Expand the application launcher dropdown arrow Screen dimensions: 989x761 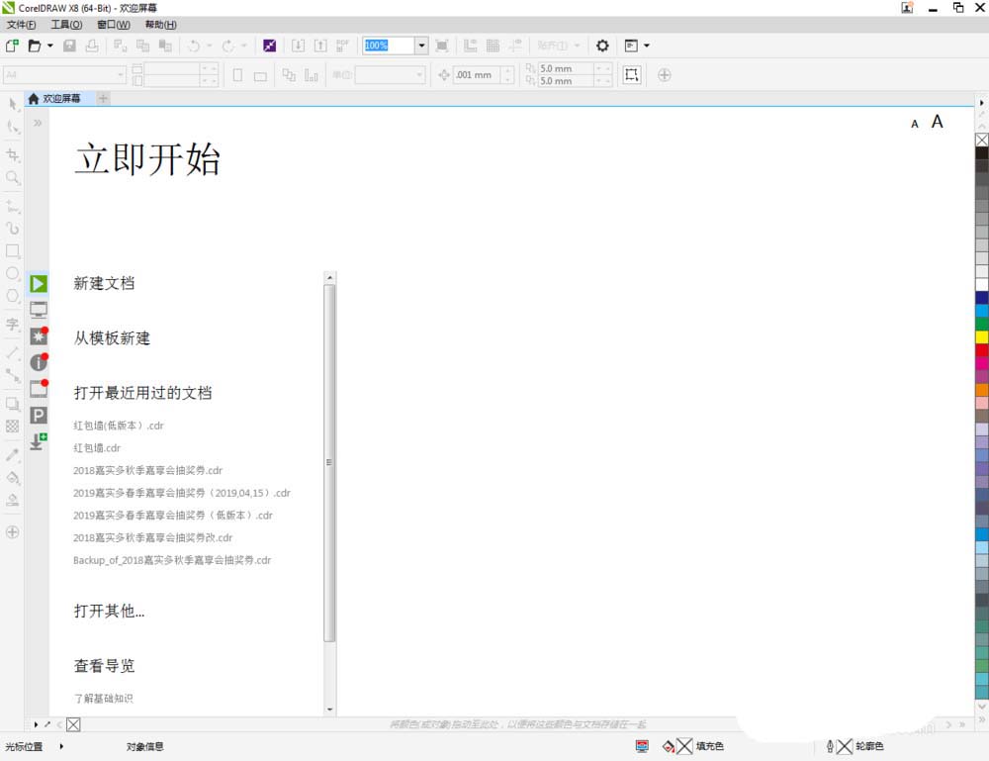point(647,46)
